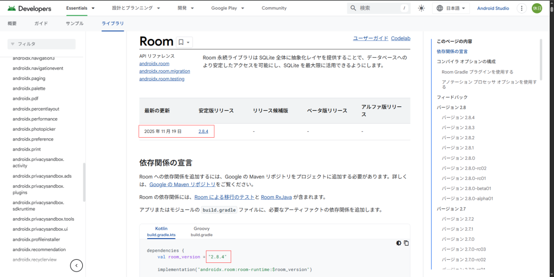The image size is (554, 277).
Task: Switch to the サンプル tab
Action: [75, 24]
